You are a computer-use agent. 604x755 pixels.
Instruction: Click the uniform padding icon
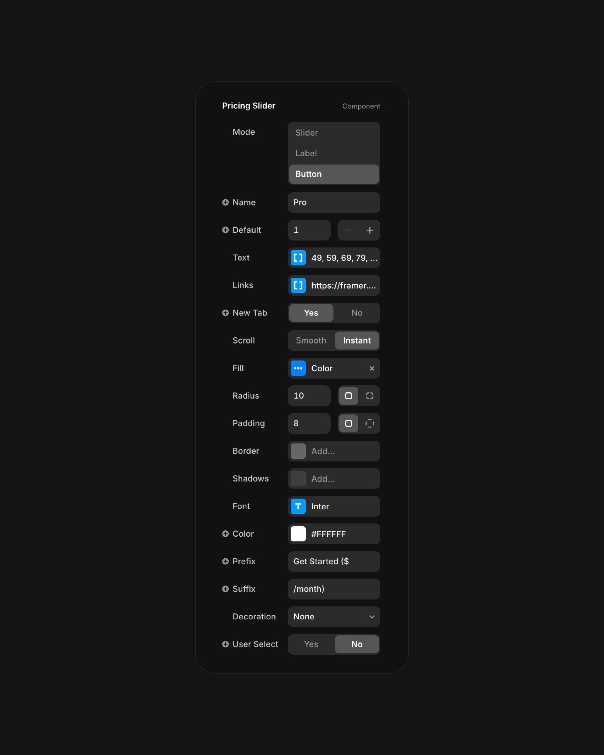pyautogui.click(x=348, y=423)
